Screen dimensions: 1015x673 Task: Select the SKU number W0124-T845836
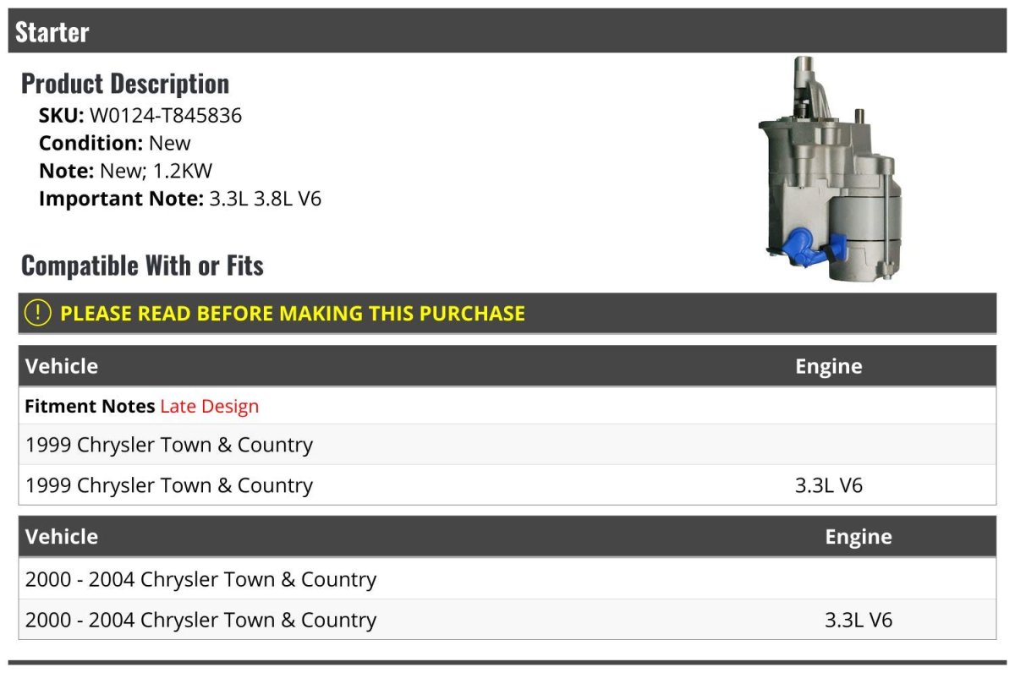pyautogui.click(x=165, y=116)
